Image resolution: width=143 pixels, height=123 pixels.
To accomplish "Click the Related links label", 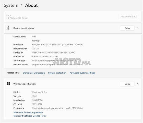I will click(13, 73).
